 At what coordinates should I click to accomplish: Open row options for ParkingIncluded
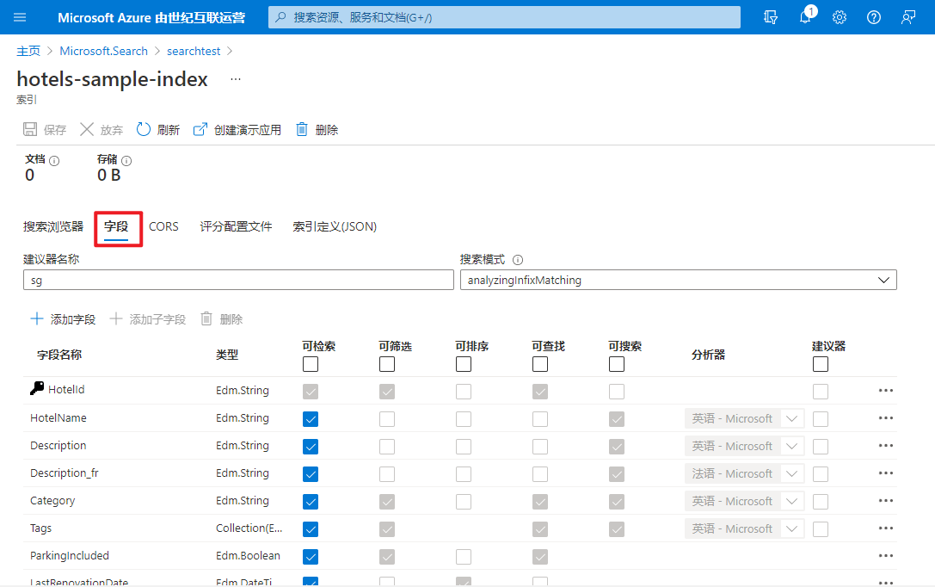click(886, 556)
